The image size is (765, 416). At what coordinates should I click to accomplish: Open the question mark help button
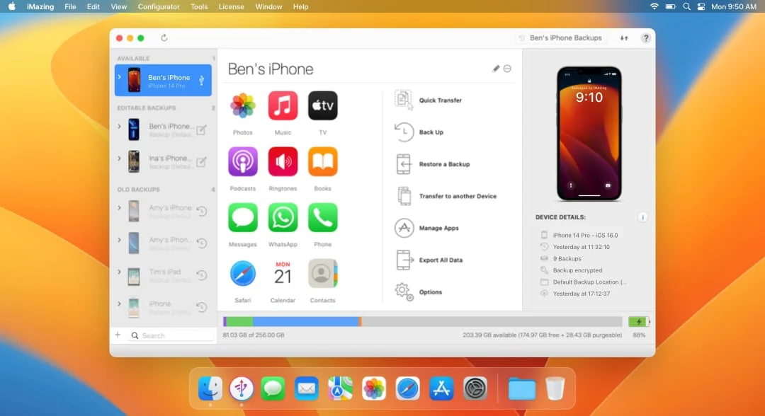coord(646,38)
